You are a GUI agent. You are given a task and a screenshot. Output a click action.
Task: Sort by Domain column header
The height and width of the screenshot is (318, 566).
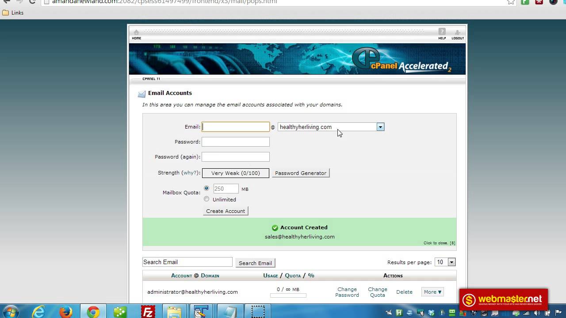coord(210,276)
